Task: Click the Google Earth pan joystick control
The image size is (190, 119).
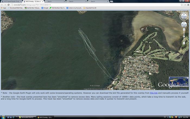Action: pos(184,25)
